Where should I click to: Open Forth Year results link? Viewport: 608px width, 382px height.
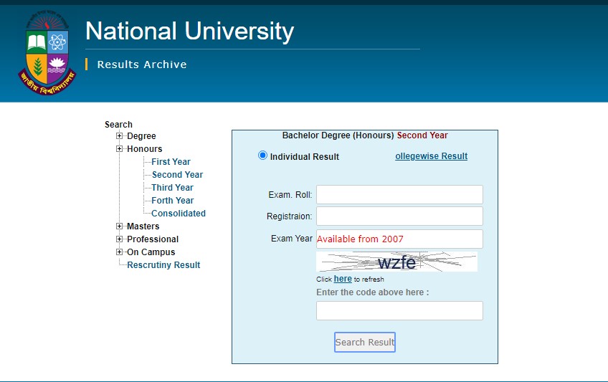coord(173,200)
